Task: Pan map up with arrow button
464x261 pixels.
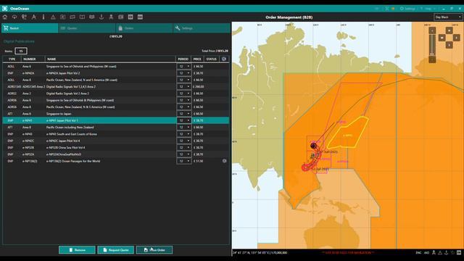Action: pos(449,30)
